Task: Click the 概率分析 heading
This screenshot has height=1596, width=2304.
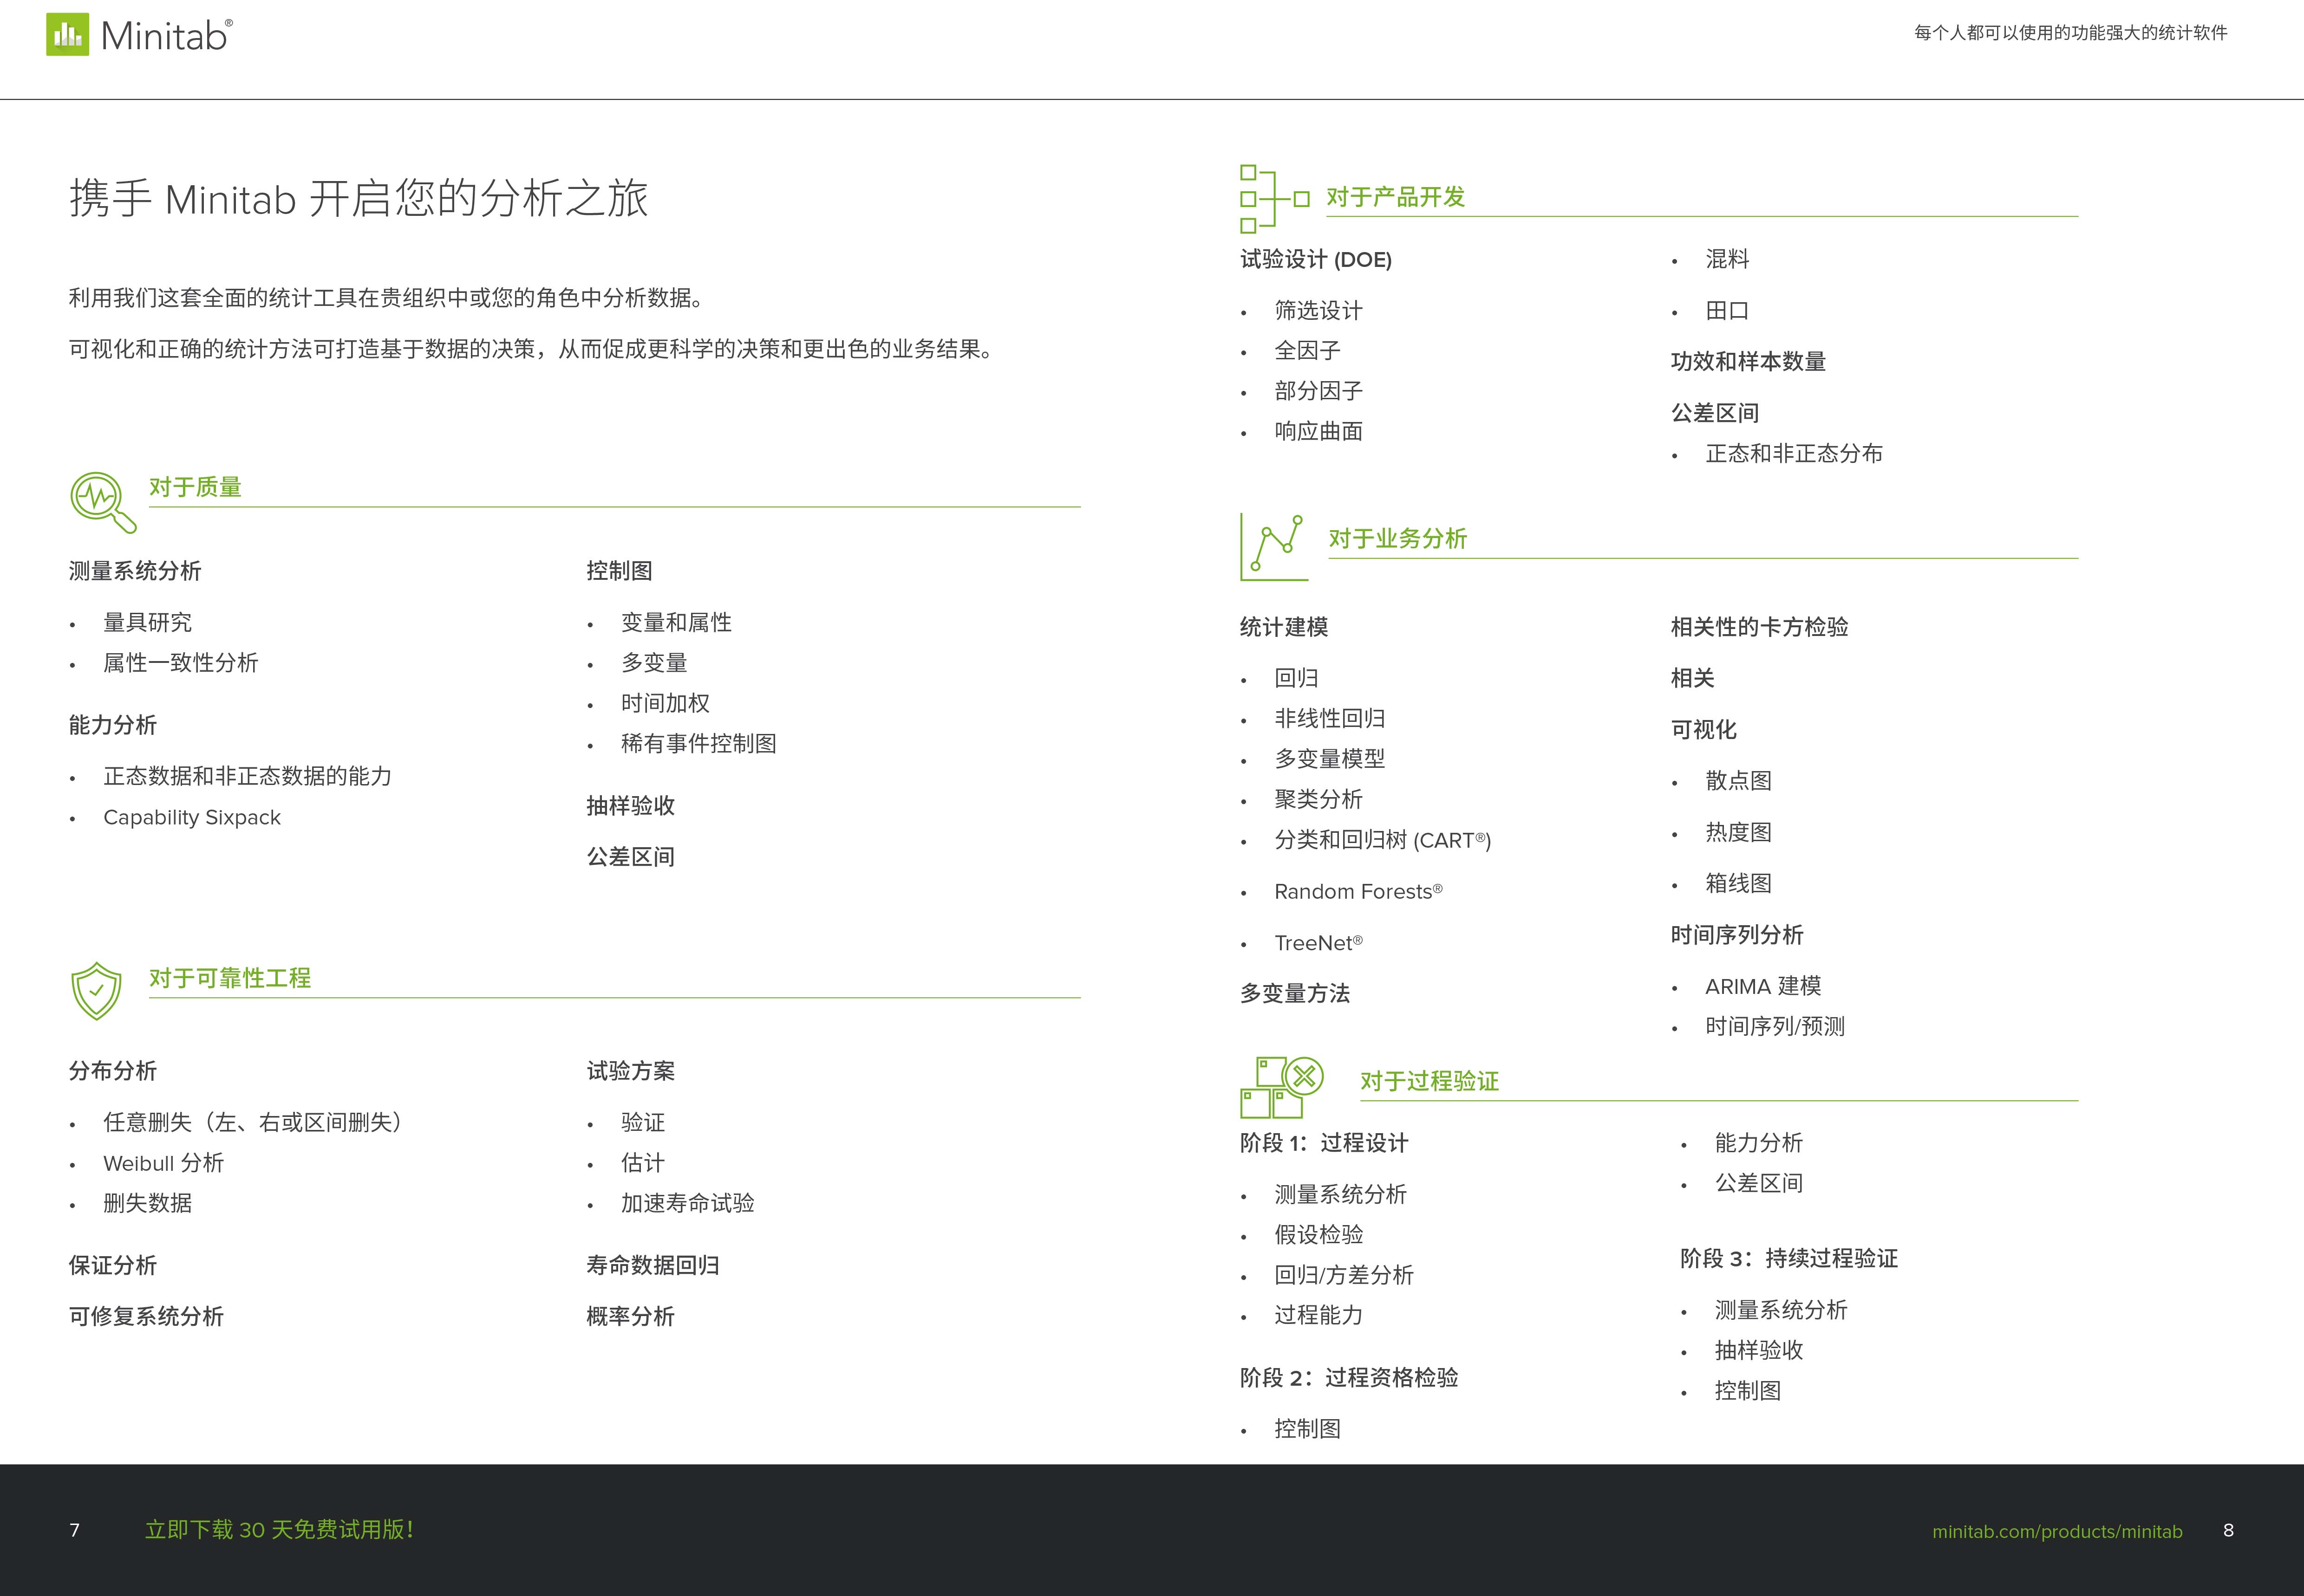Action: point(630,1316)
